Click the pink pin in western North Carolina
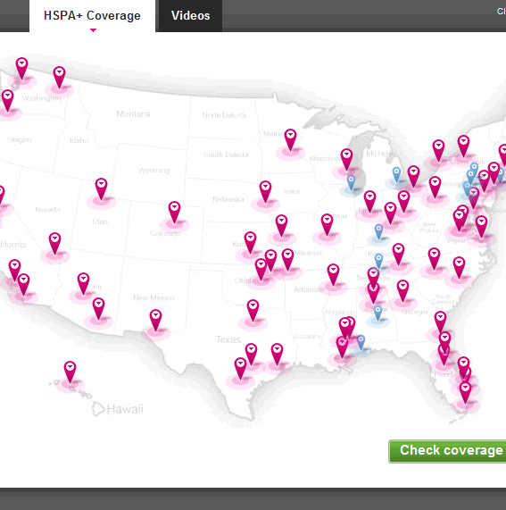506x510 pixels. click(x=434, y=259)
